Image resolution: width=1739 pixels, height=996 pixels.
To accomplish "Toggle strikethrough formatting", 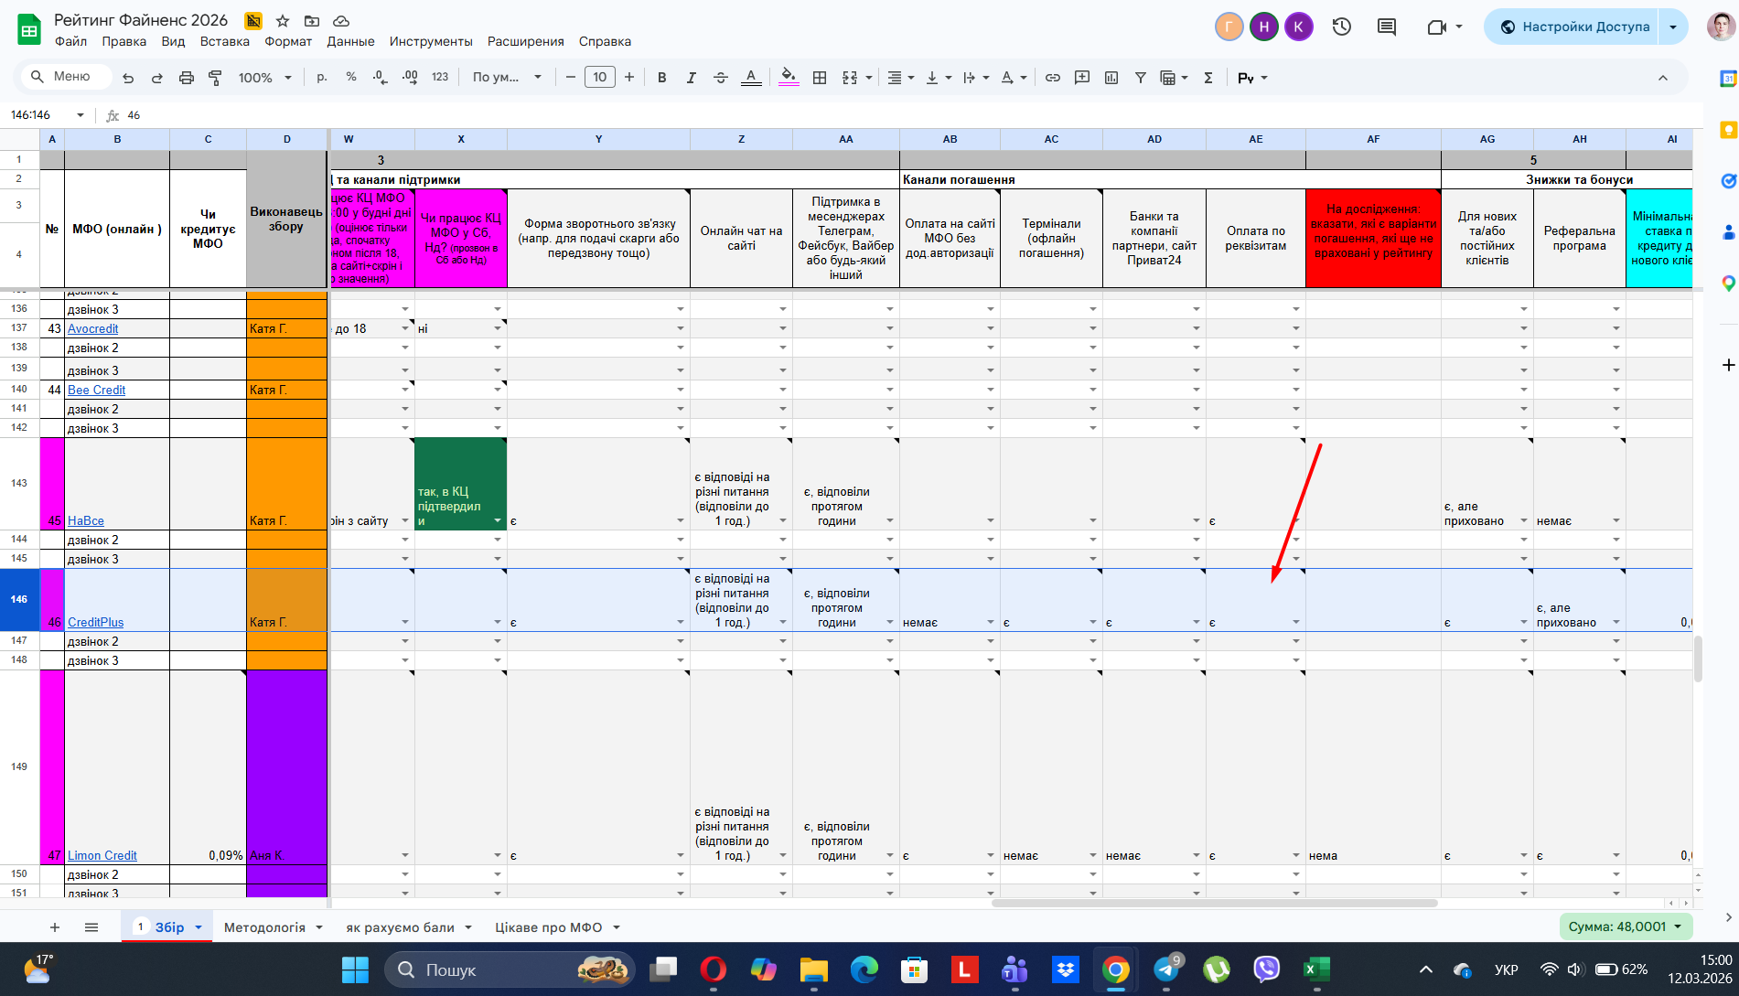I will point(721,78).
